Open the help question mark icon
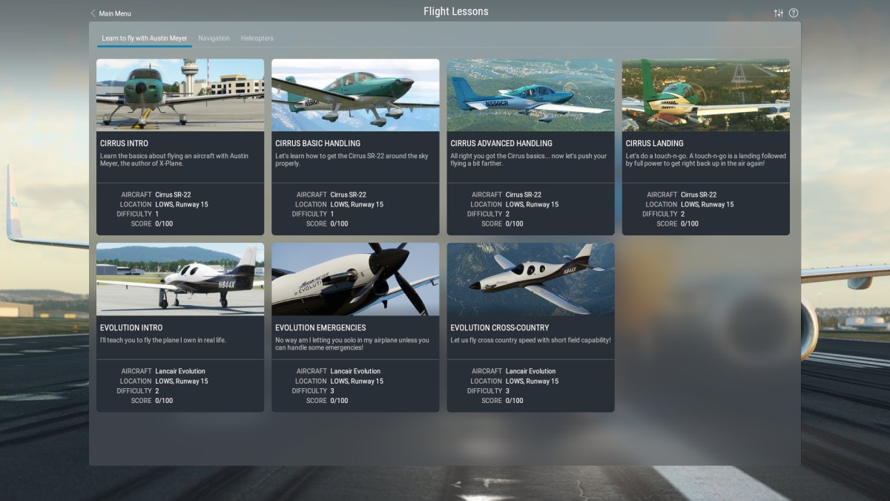This screenshot has width=890, height=501. [x=794, y=13]
